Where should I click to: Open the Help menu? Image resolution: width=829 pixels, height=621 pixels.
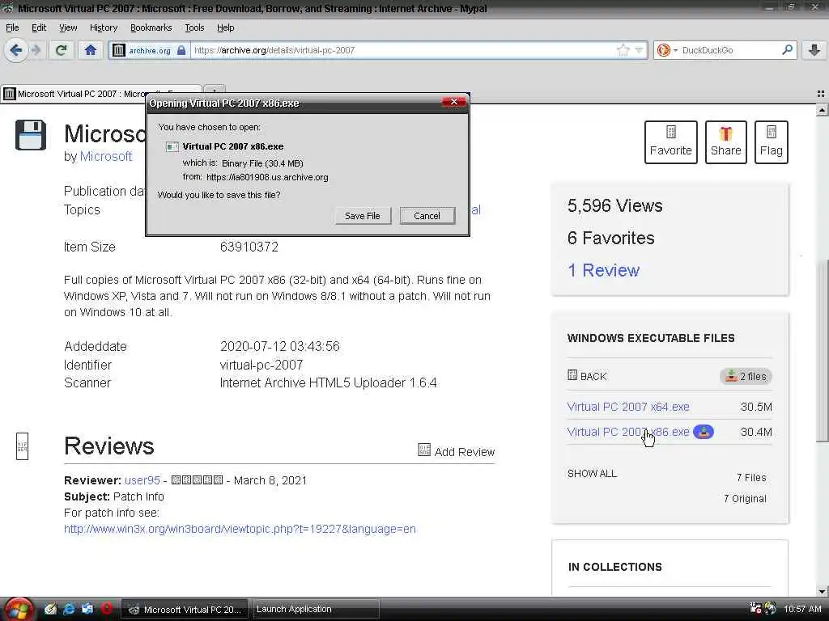click(225, 27)
